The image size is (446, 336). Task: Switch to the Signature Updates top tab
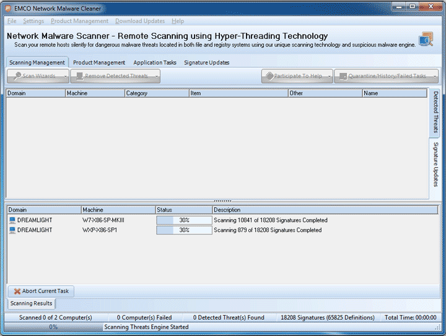click(x=206, y=62)
